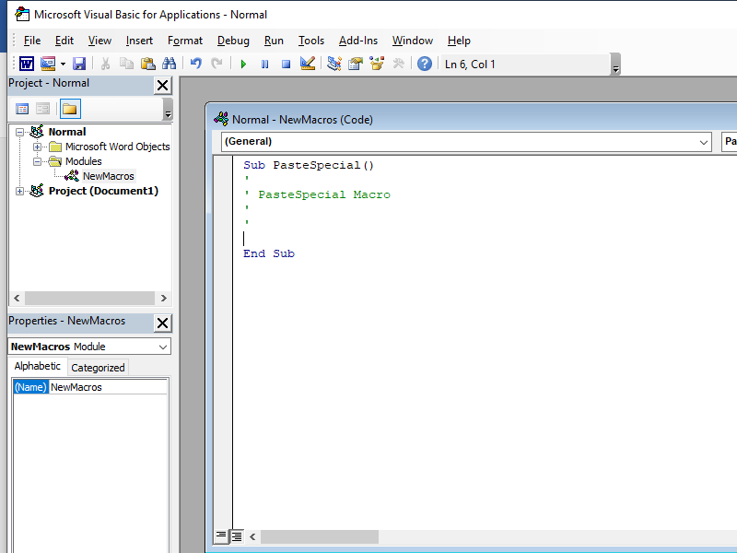Expand Project (Document1) node

[x=19, y=192]
